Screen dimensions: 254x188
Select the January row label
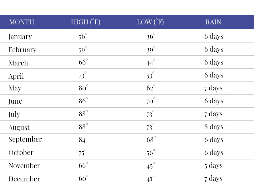(x=20, y=36)
